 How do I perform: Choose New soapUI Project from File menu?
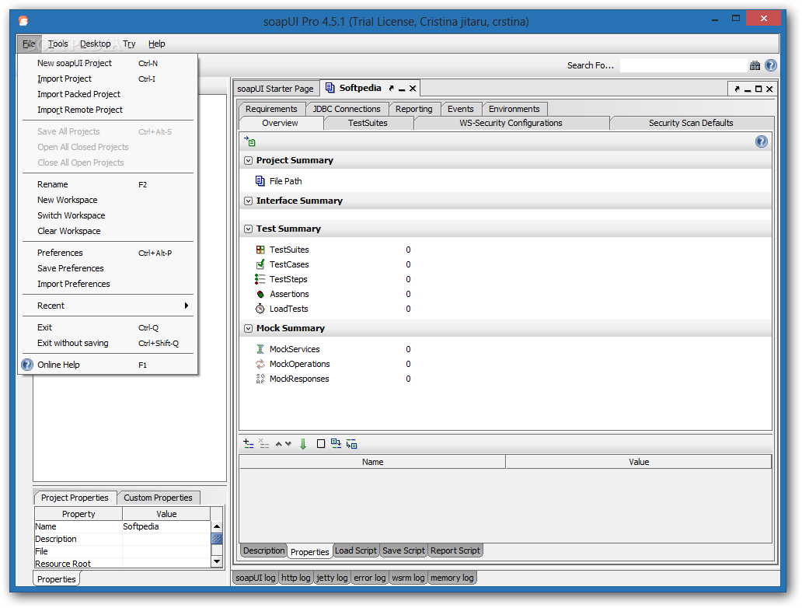tap(108, 63)
